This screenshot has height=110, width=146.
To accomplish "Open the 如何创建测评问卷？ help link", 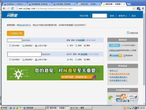I will pyautogui.click(x=119, y=80).
